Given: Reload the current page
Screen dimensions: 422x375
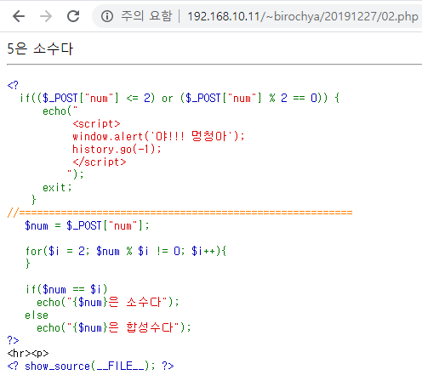Looking at the screenshot, I should pos(73,16).
